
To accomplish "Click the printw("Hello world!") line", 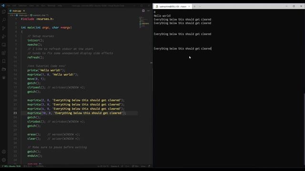I will point(46,70).
